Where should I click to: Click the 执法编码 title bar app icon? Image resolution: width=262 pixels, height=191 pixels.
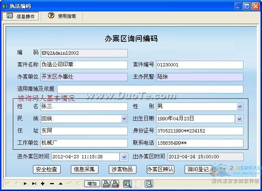tap(5, 6)
